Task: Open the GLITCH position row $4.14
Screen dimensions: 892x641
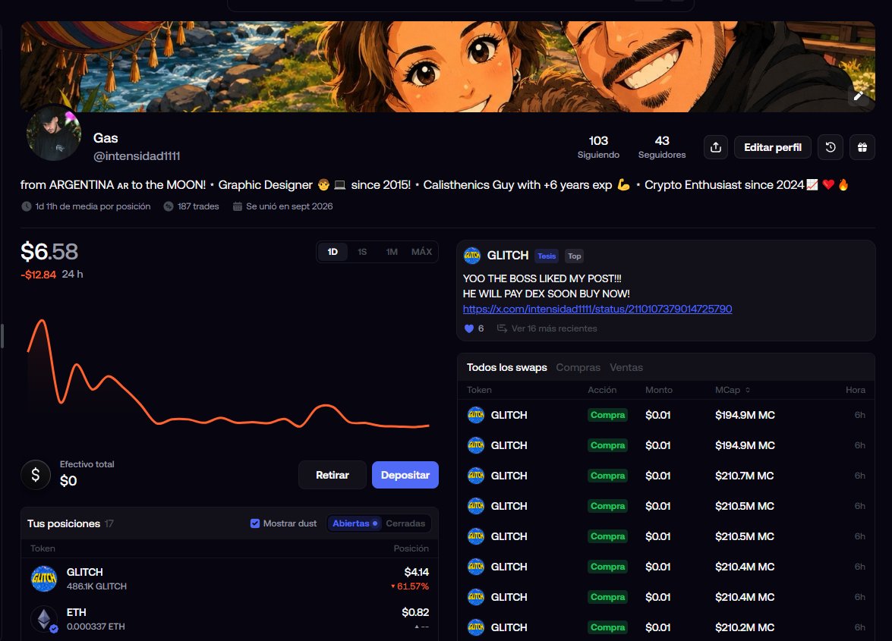Action: pyautogui.click(x=229, y=579)
